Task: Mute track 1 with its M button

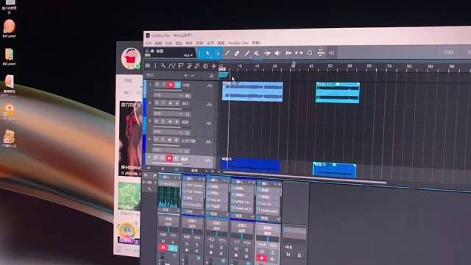Action: point(157,85)
